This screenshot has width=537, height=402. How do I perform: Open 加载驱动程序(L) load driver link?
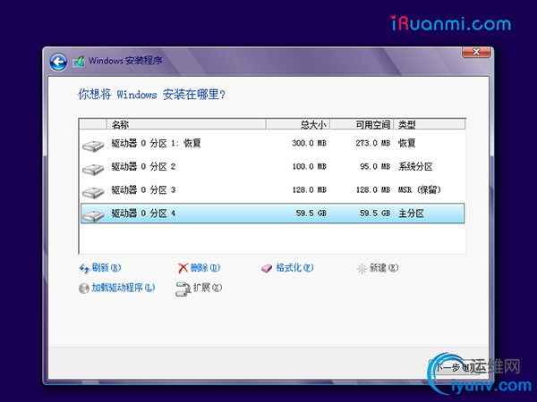124,288
